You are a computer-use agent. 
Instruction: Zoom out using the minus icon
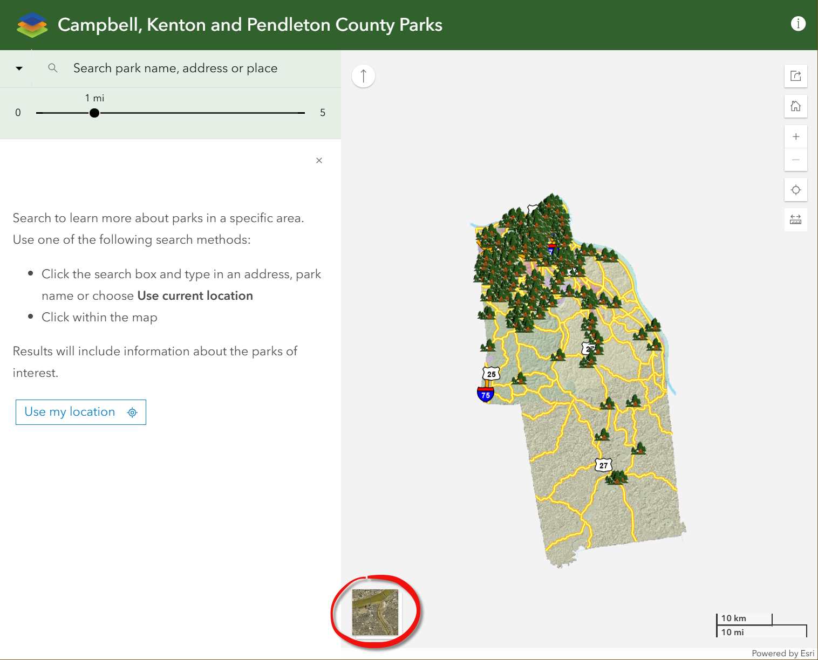(x=795, y=160)
